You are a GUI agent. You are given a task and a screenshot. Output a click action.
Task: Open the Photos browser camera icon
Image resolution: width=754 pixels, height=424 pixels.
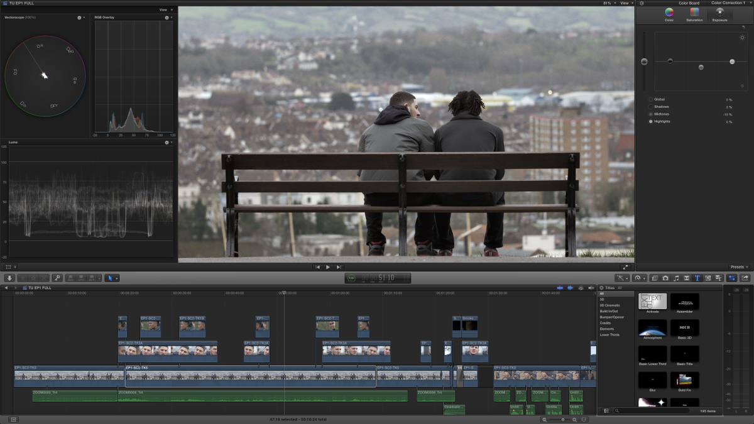tap(665, 278)
